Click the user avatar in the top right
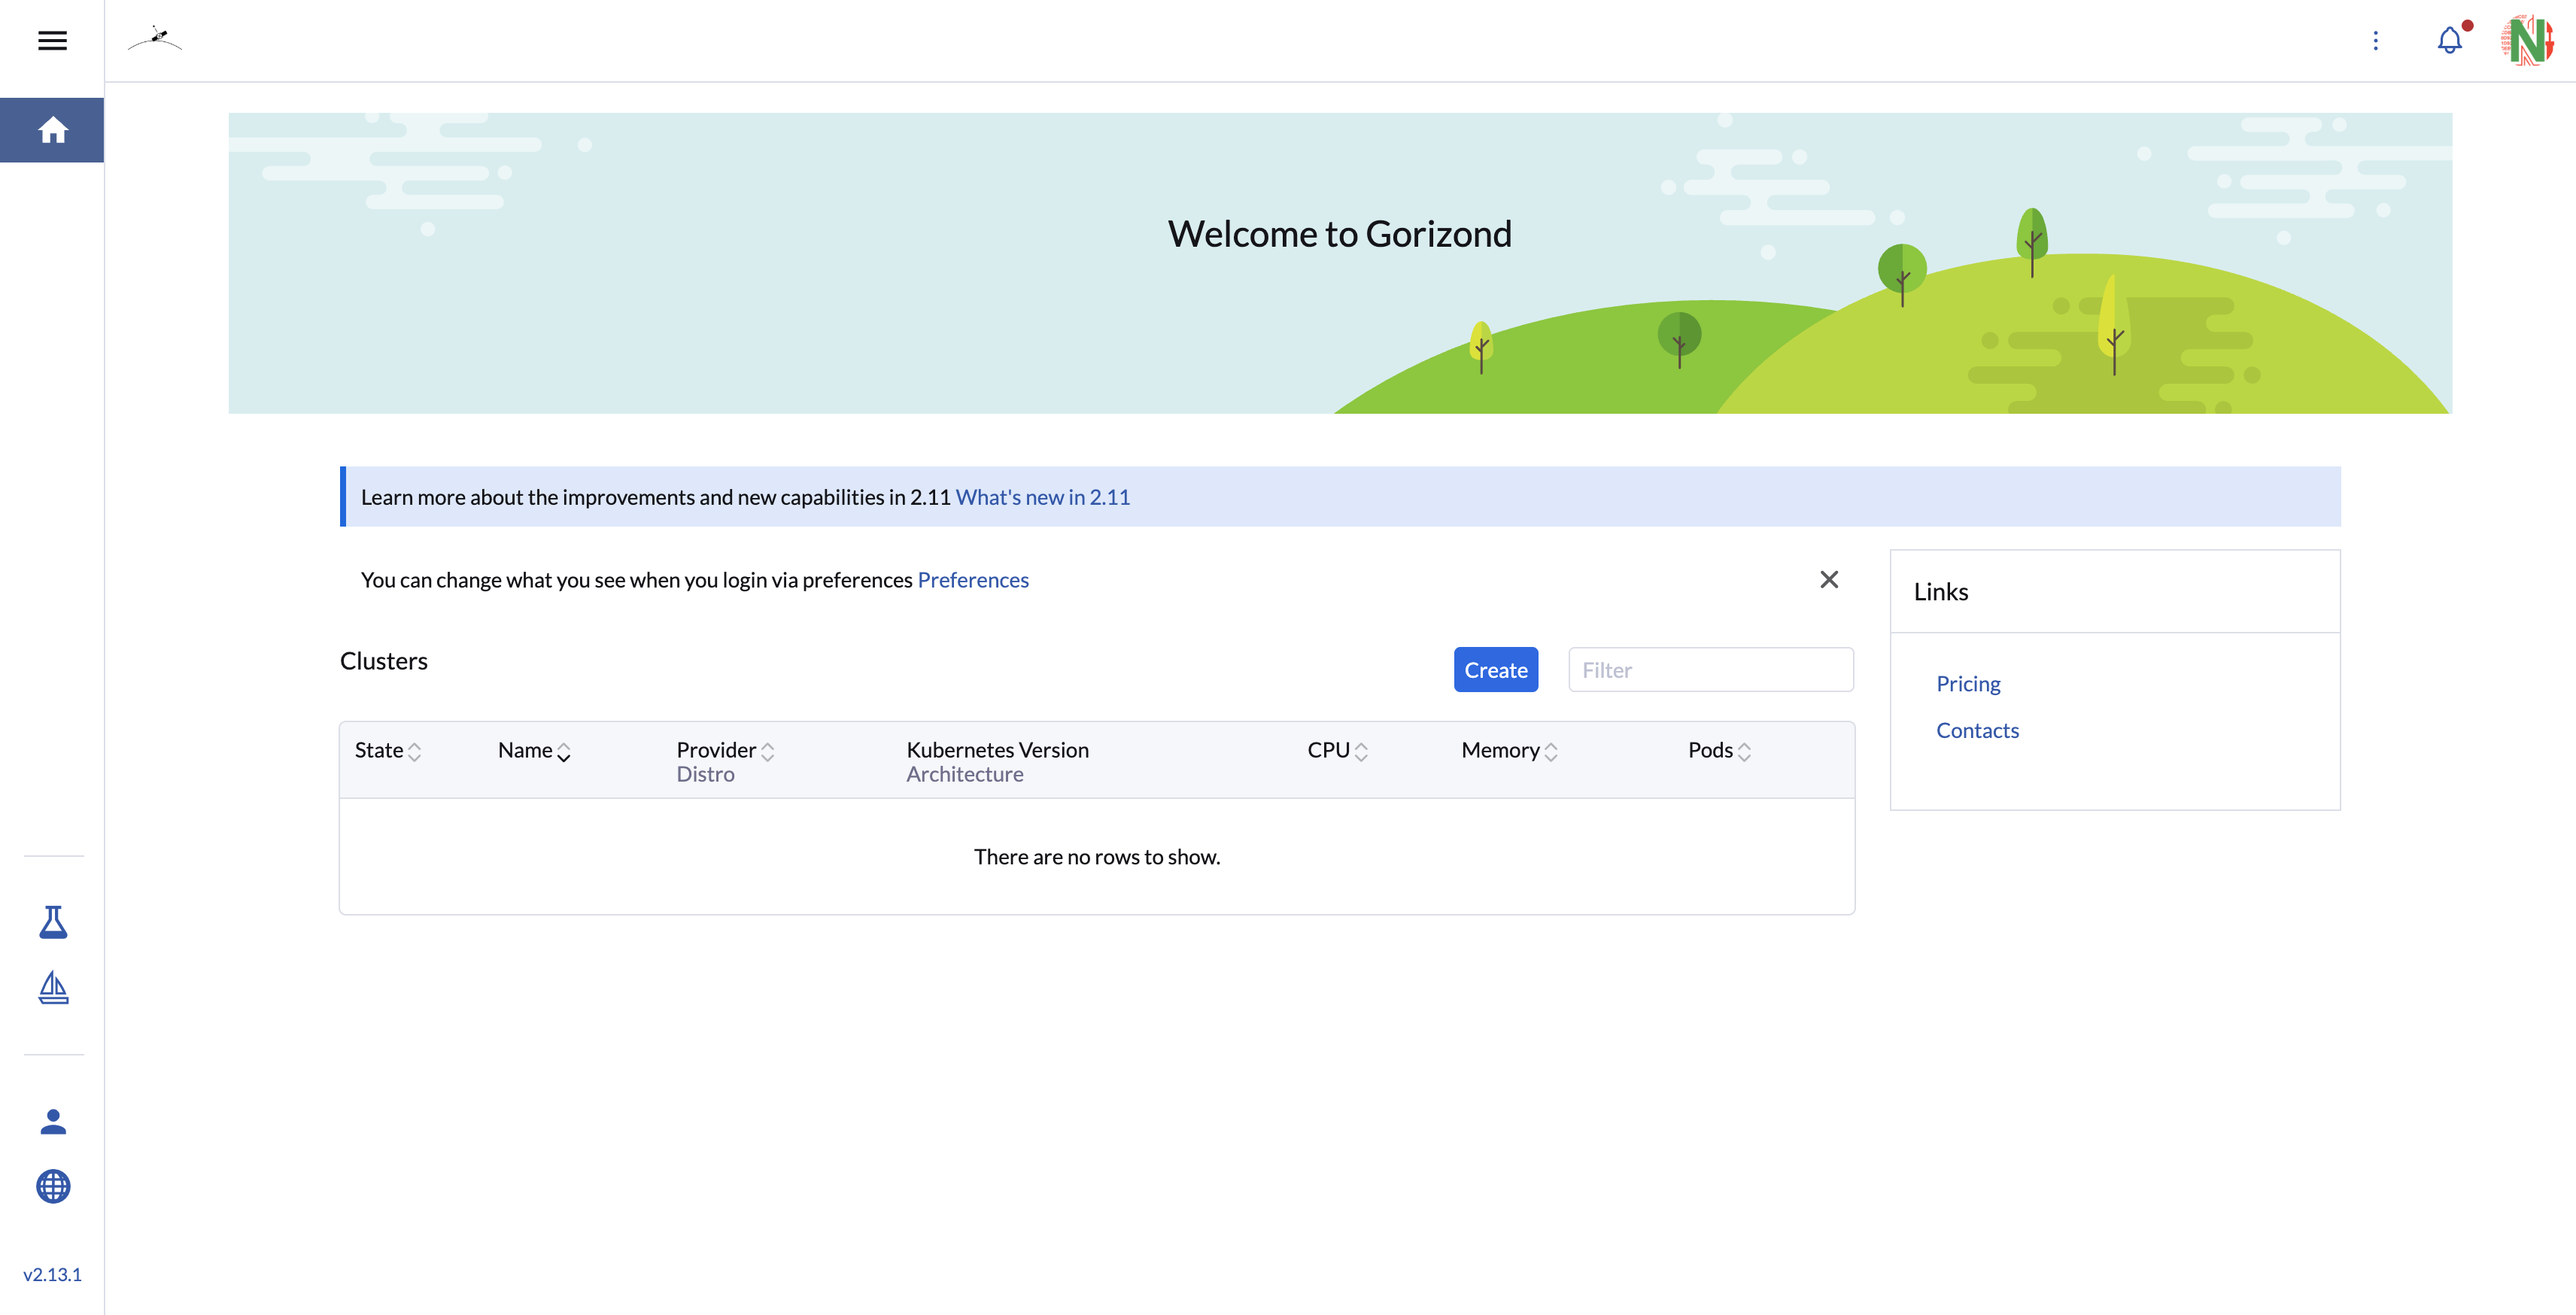This screenshot has height=1315, width=2576. click(2529, 40)
